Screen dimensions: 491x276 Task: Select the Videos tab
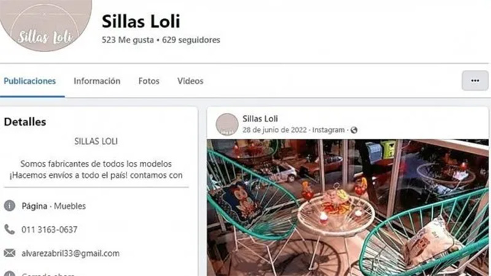pyautogui.click(x=190, y=81)
